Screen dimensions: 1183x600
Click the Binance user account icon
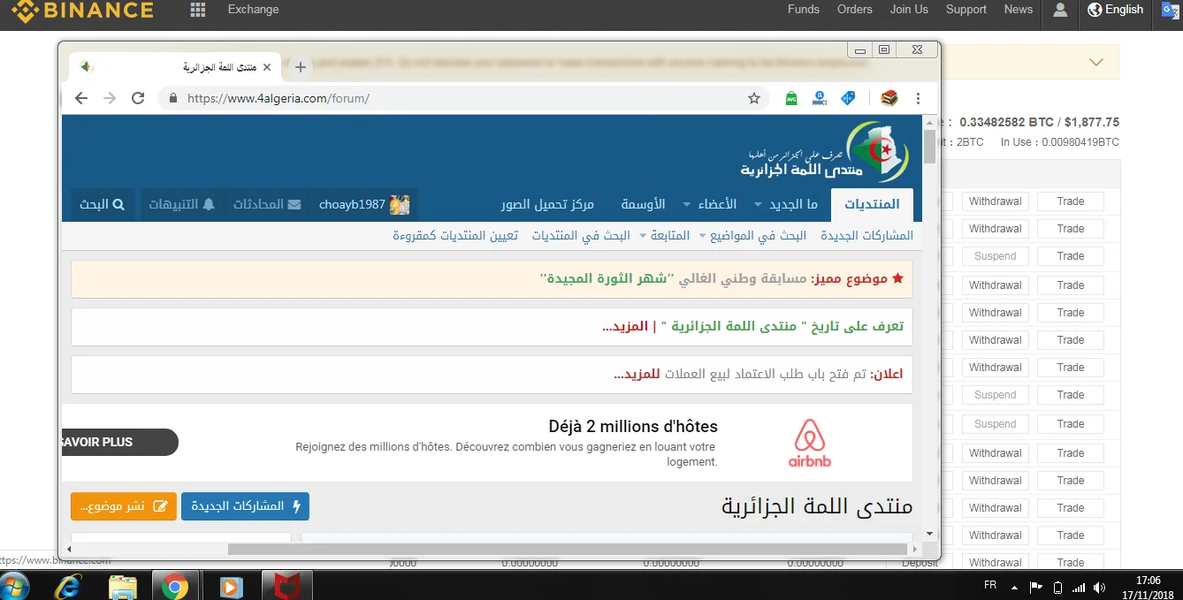pos(1060,10)
